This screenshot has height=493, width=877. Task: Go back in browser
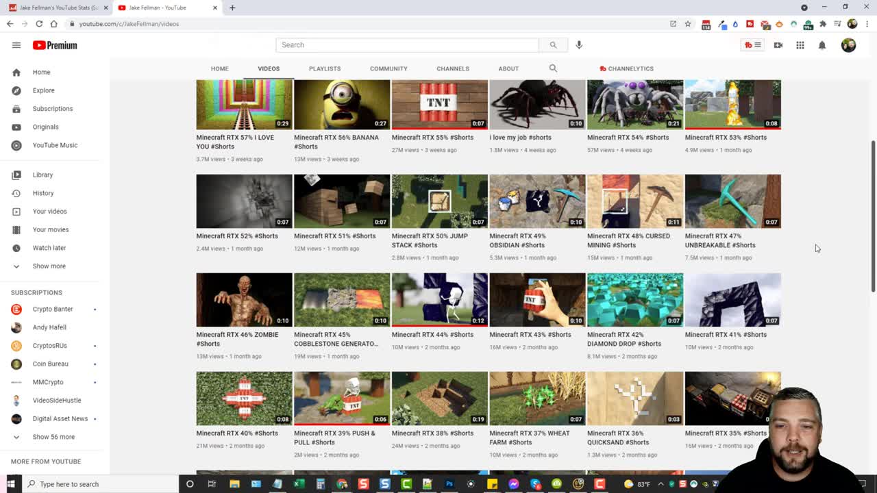point(10,24)
